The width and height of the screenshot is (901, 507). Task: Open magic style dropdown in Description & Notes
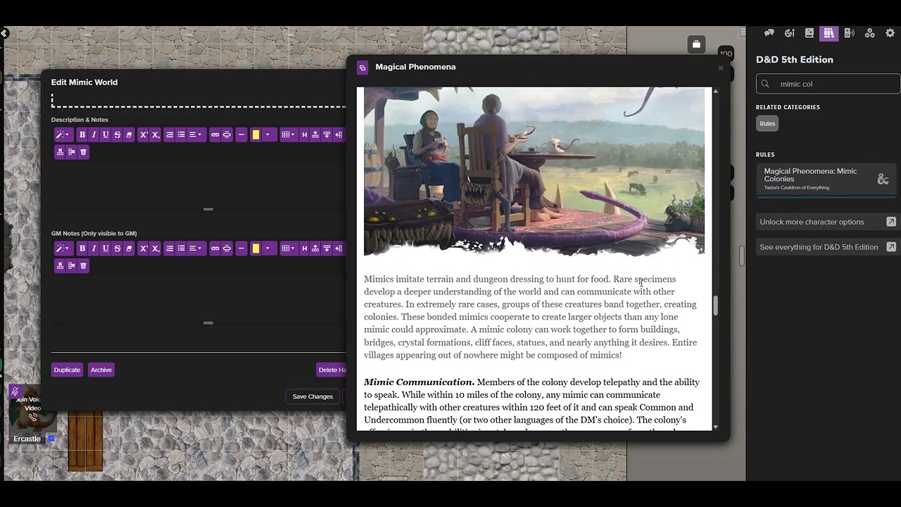tap(63, 134)
